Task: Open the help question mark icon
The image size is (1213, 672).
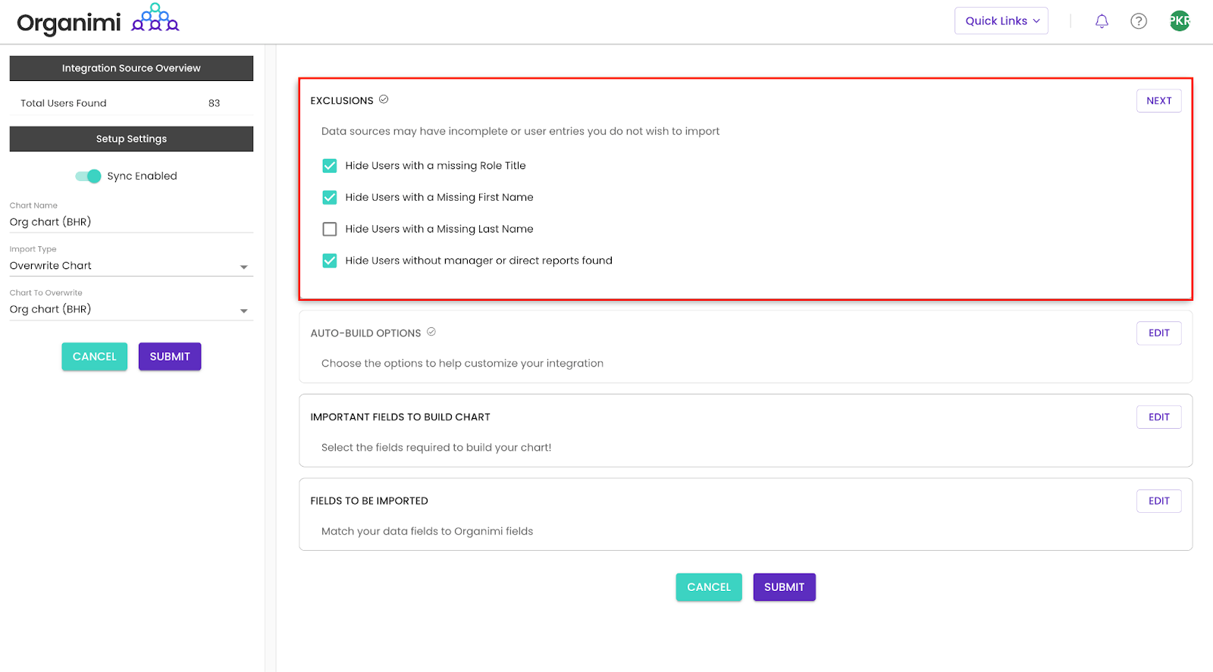Action: pos(1139,21)
